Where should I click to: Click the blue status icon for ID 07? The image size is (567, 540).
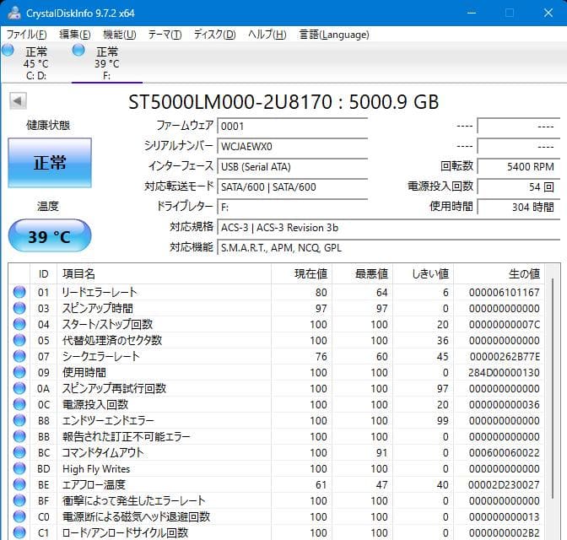point(19,356)
